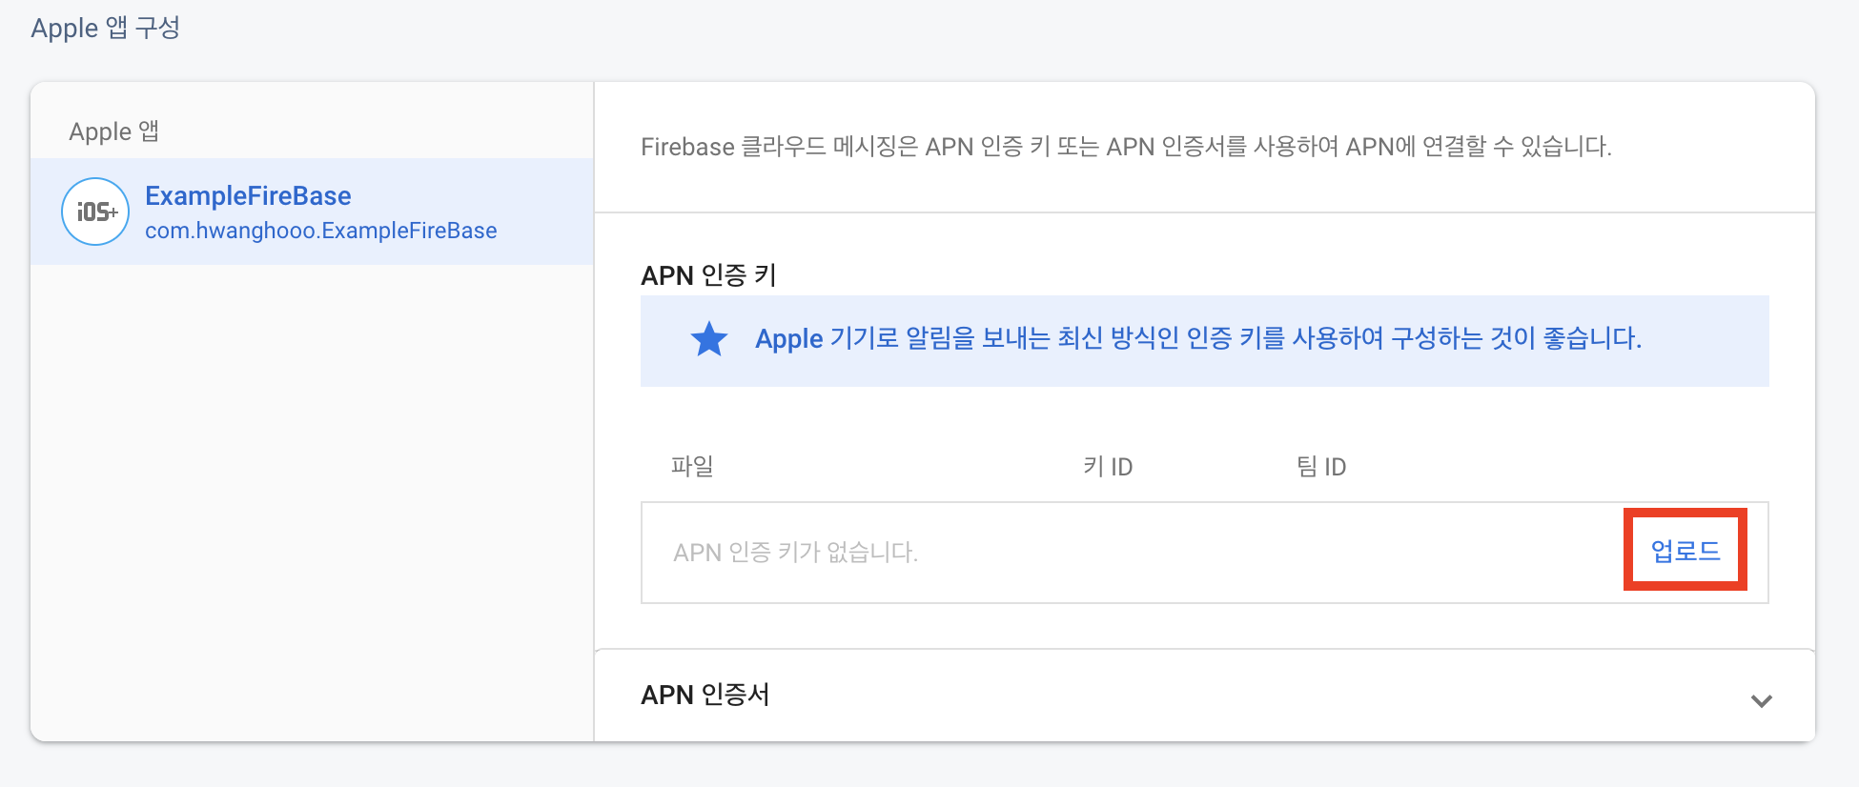Click the 키 ID column header
The height and width of the screenshot is (787, 1859).
1108,466
